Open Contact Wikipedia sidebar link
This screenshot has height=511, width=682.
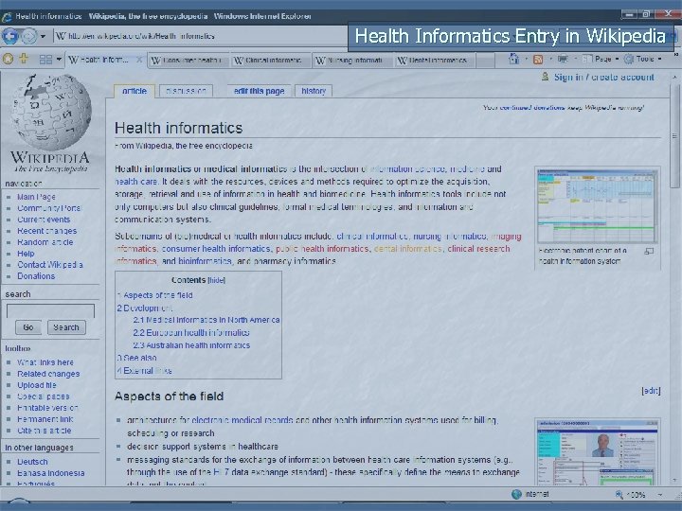[x=50, y=265]
